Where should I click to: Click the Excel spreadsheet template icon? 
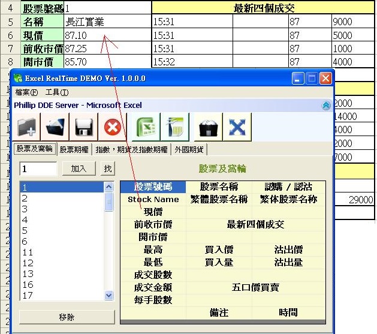point(175,127)
